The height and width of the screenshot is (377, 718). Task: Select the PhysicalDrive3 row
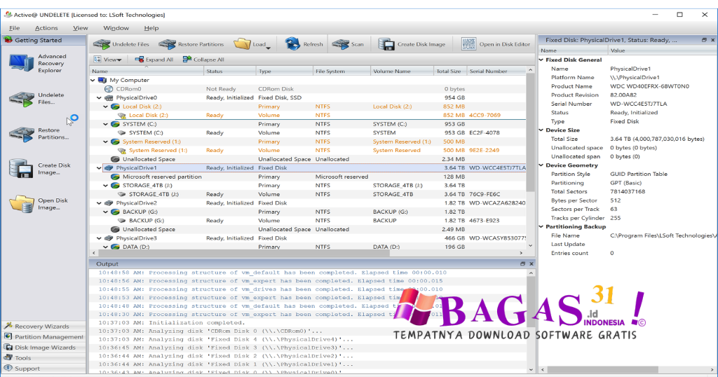[308, 238]
